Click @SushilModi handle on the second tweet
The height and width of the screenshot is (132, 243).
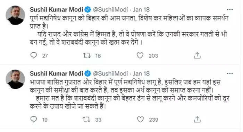(x=110, y=73)
